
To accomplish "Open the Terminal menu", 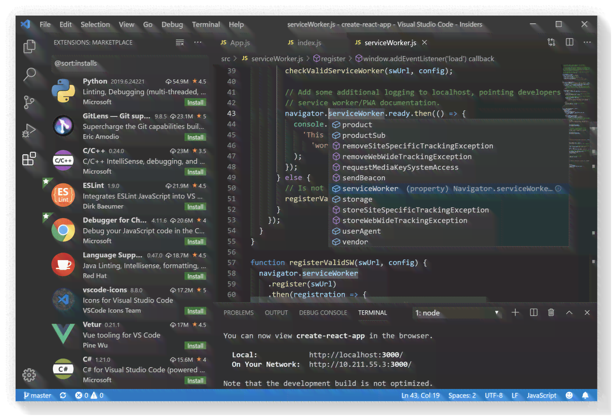I will pos(206,25).
